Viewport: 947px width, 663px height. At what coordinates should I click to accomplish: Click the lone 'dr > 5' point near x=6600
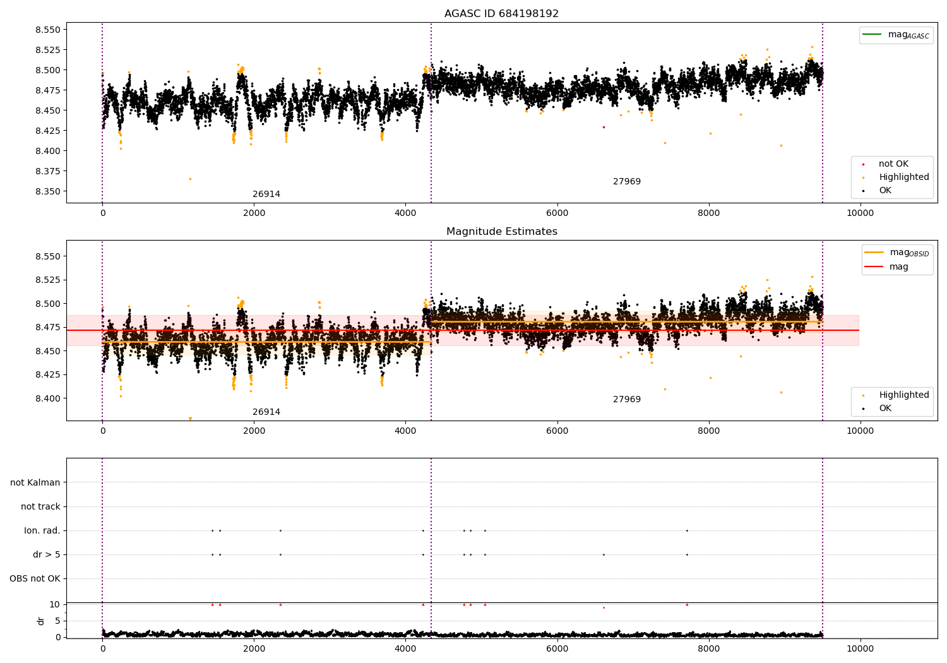pyautogui.click(x=604, y=555)
